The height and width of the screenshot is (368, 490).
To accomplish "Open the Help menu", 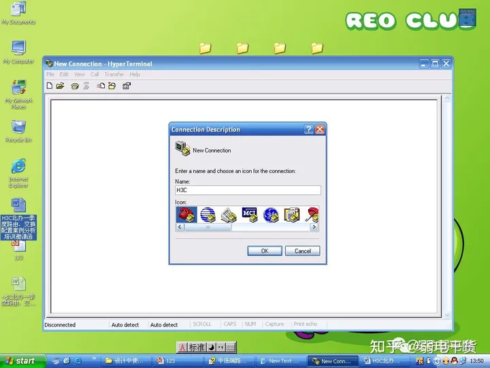I will [135, 74].
